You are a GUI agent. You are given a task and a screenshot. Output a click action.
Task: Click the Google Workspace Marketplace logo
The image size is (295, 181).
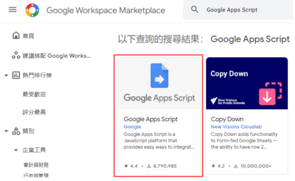click(x=32, y=10)
